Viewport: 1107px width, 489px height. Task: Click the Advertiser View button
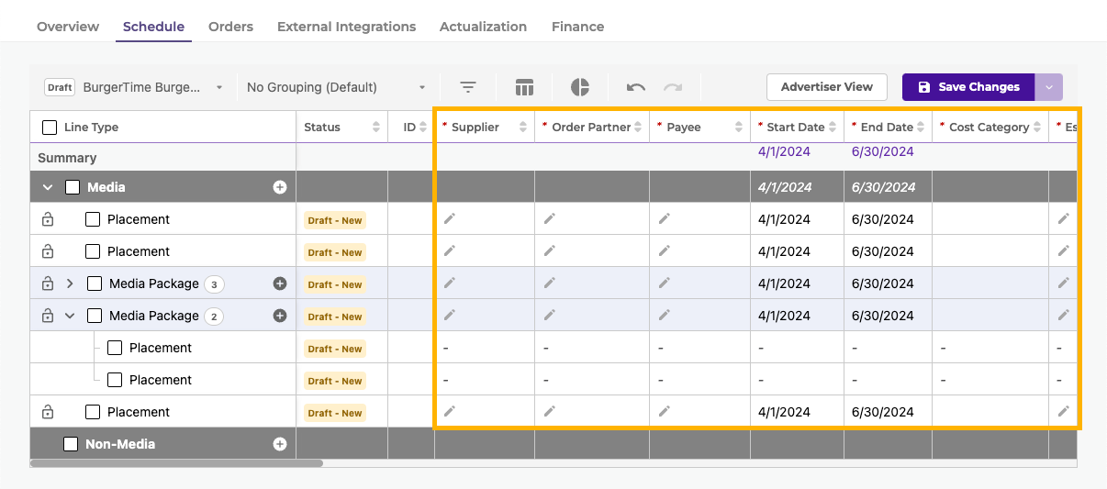[826, 87]
